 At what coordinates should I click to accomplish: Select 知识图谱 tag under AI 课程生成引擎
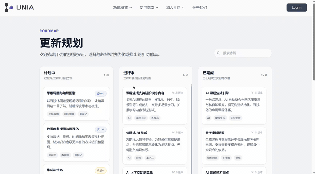[x=235, y=118]
